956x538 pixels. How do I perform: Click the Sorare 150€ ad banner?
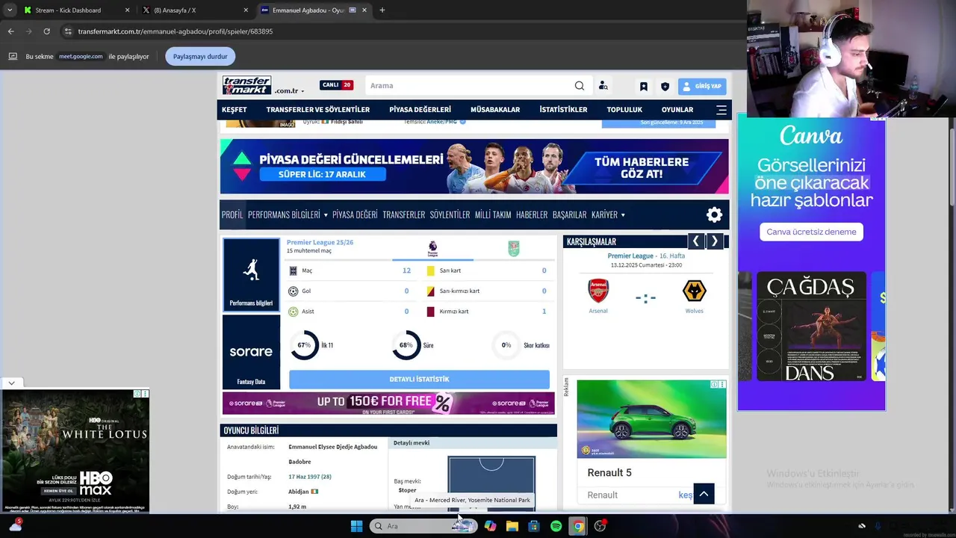[x=388, y=403]
